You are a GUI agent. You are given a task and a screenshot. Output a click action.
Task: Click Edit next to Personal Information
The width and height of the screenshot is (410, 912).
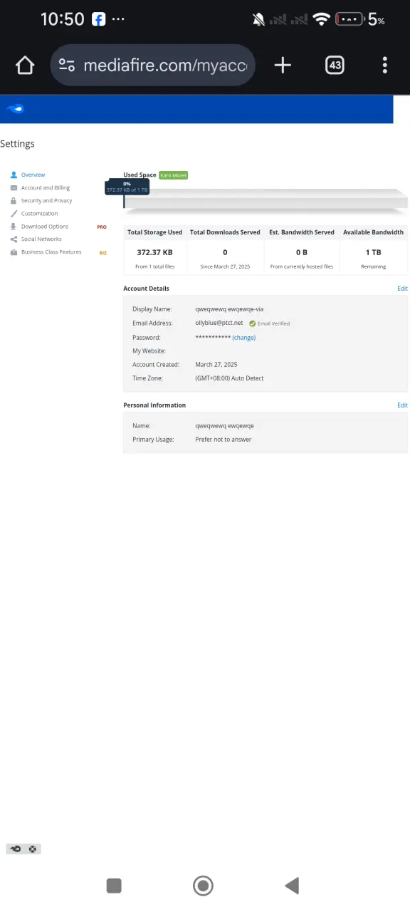coord(402,405)
